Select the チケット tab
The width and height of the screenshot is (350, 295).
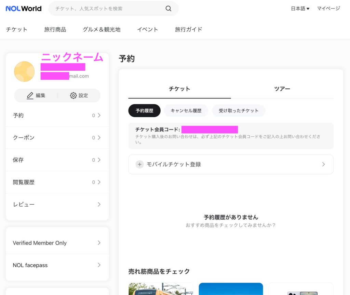coord(179,89)
